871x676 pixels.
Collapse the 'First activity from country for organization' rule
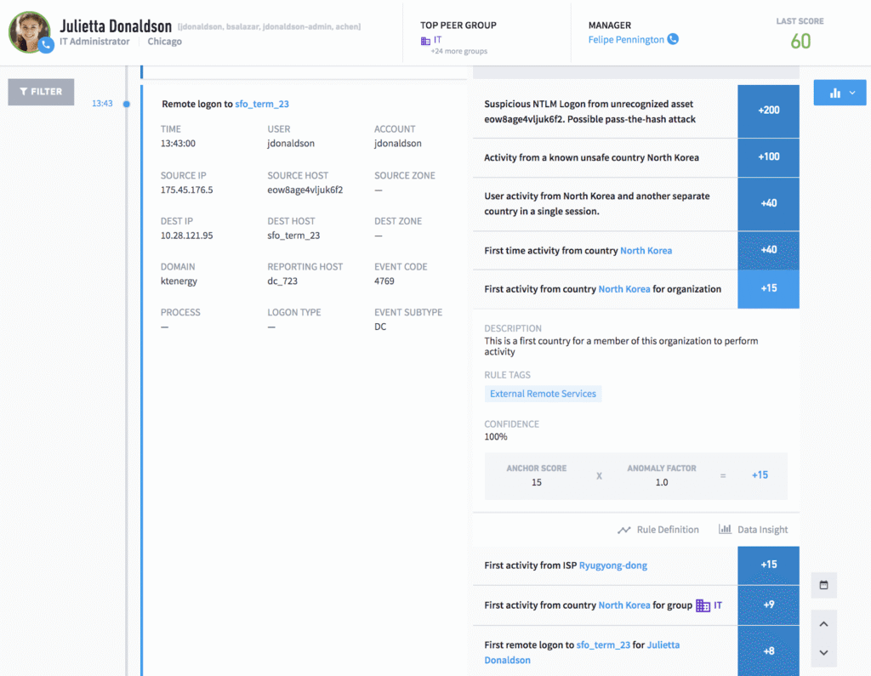(604, 289)
